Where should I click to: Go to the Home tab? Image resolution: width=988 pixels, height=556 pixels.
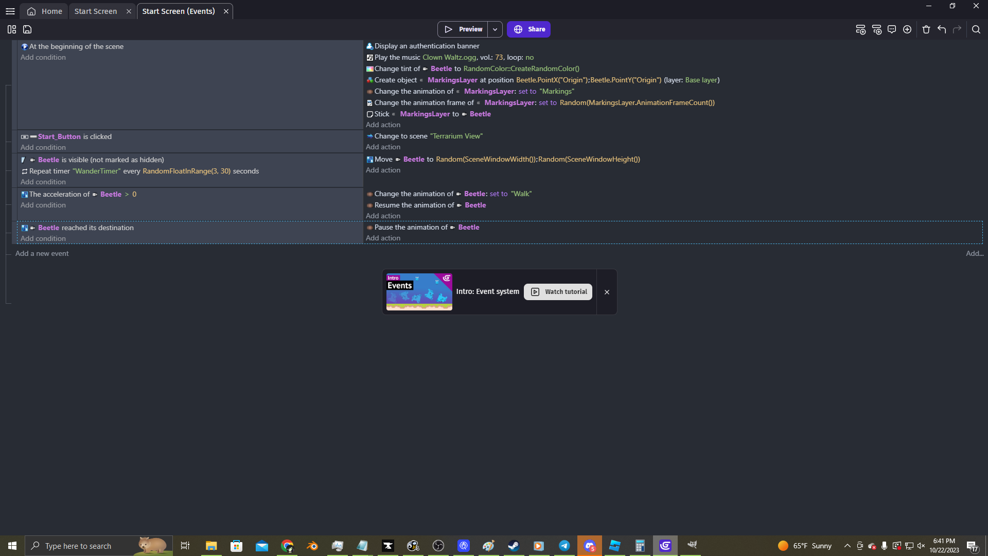point(44,11)
